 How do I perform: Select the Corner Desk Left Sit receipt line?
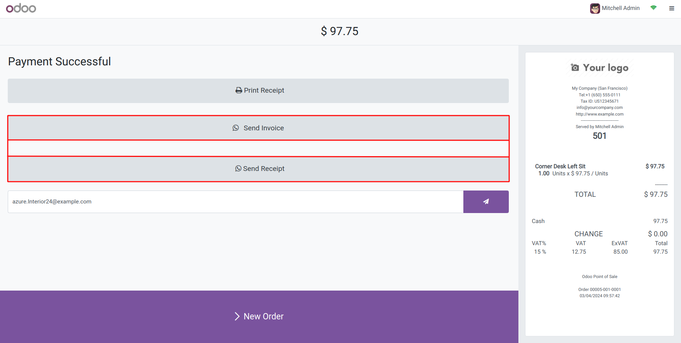tap(599, 170)
